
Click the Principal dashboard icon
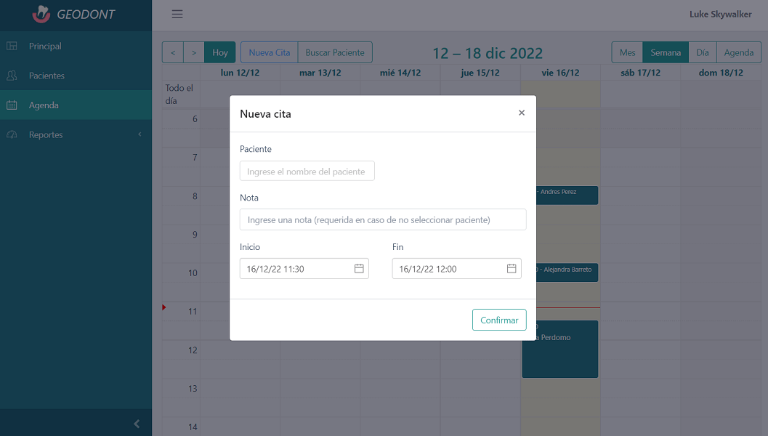12,47
